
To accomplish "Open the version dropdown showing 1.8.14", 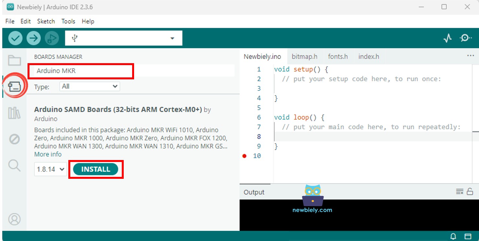I will (x=50, y=169).
